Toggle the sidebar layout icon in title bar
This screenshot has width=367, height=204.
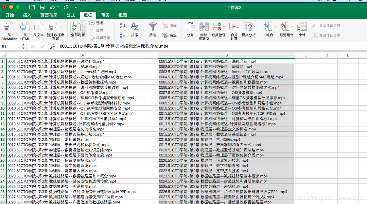pos(32,7)
